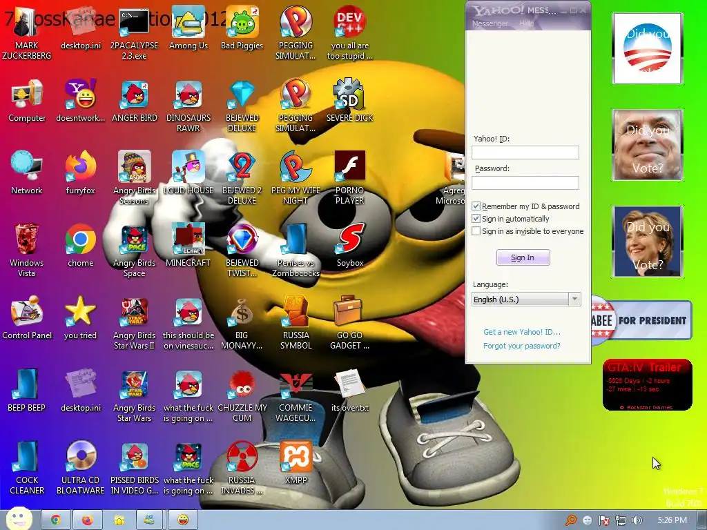The image size is (707, 530).
Task: Launch the Bad Piggies shortcut
Action: click(x=242, y=28)
